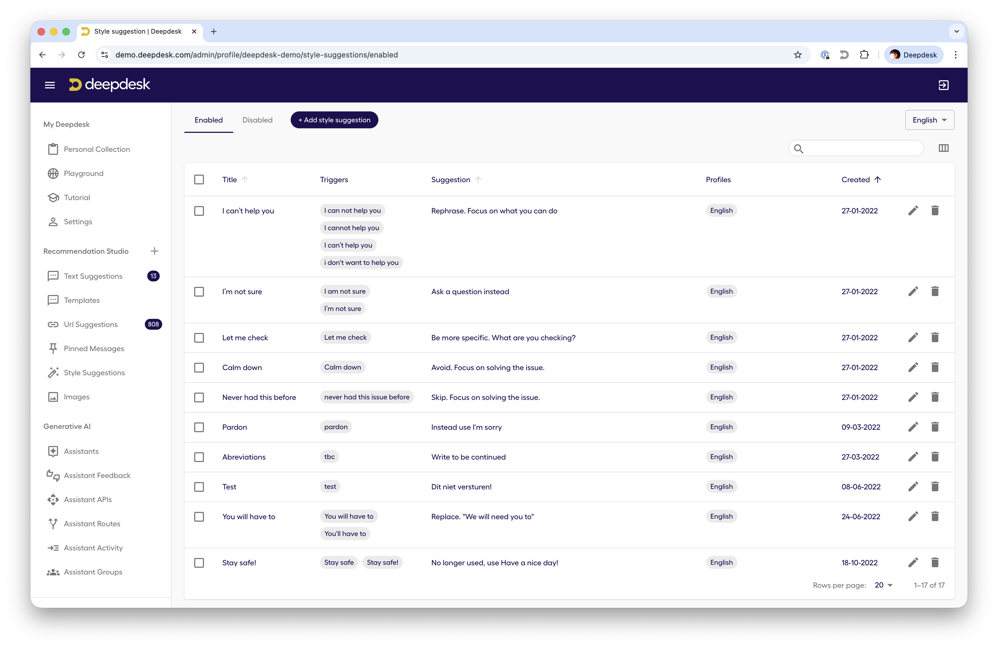
Task: Click Add style suggestion button
Action: 334,120
